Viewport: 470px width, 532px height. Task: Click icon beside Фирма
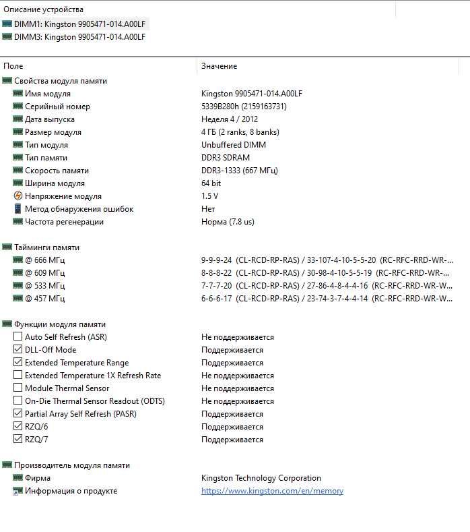(18, 477)
